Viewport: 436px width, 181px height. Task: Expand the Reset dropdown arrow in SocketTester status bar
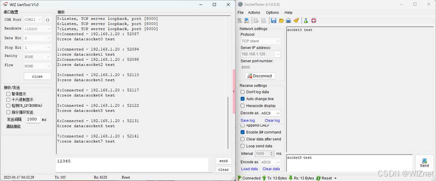[335, 178]
